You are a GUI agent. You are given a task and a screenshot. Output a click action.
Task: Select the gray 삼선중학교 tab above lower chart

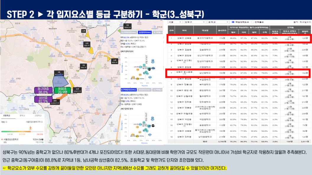(x=145, y=90)
